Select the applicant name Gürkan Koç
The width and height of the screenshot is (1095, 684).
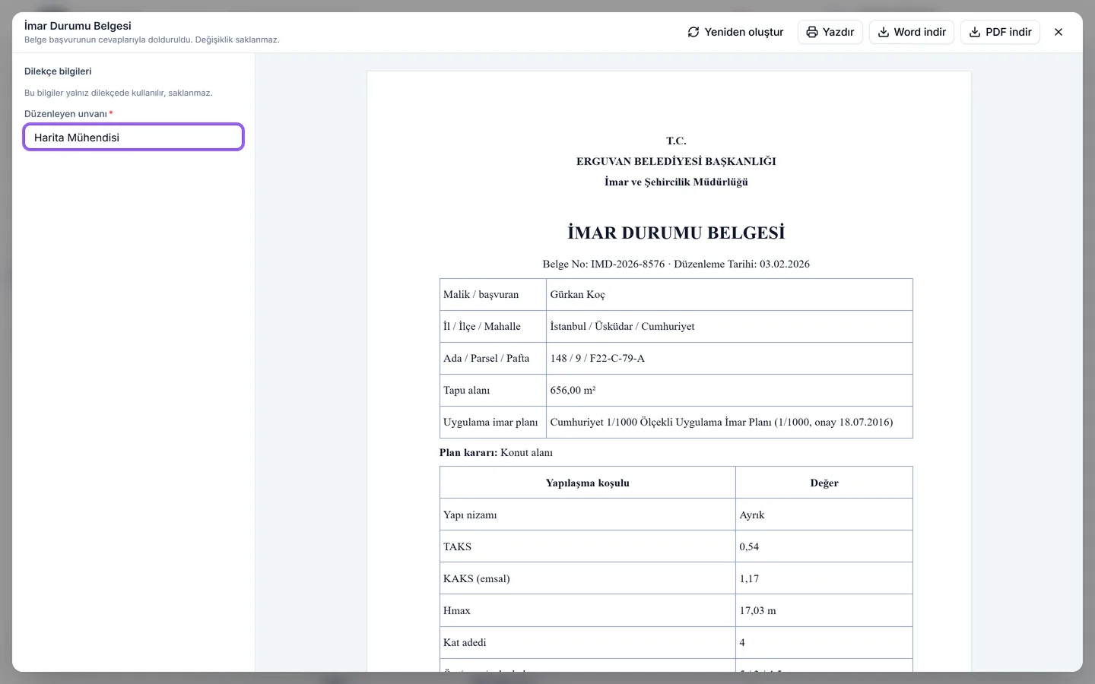click(x=578, y=295)
